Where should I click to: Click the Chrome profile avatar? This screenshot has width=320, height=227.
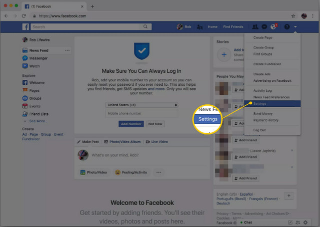tap(304, 16)
